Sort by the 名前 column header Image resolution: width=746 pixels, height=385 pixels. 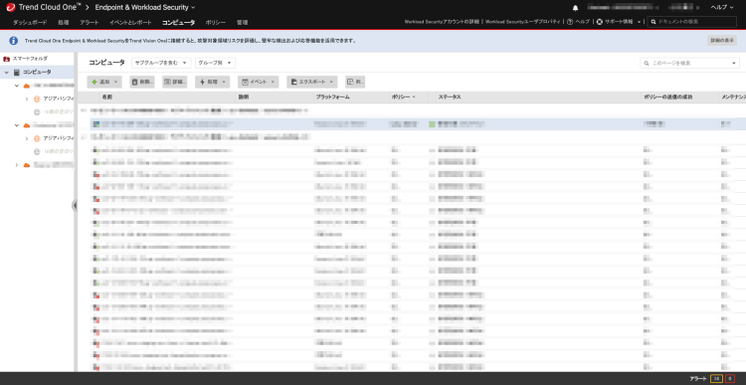point(107,96)
